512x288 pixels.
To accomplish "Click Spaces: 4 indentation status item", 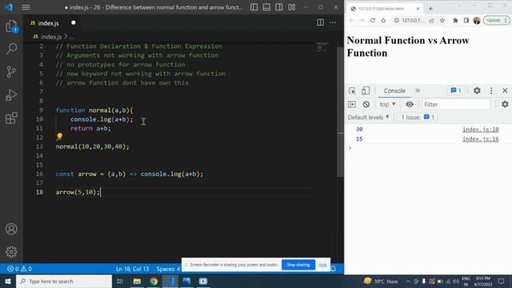I will coord(168,269).
